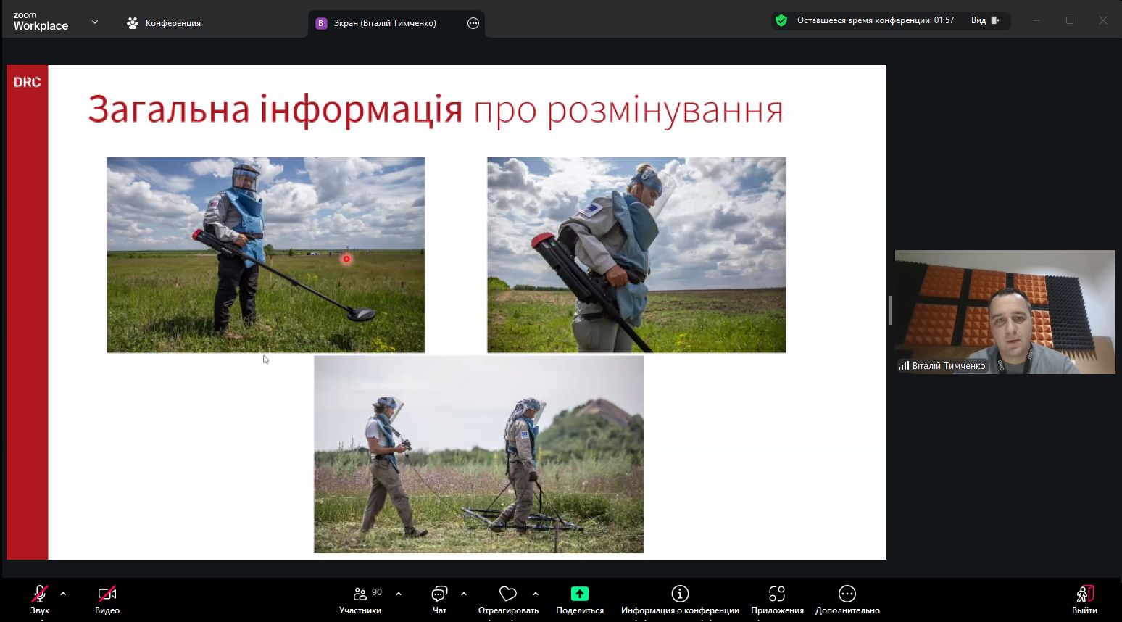Open Zoom Workplace dropdown chevron
Screen dimensions: 1122x622
95,22
